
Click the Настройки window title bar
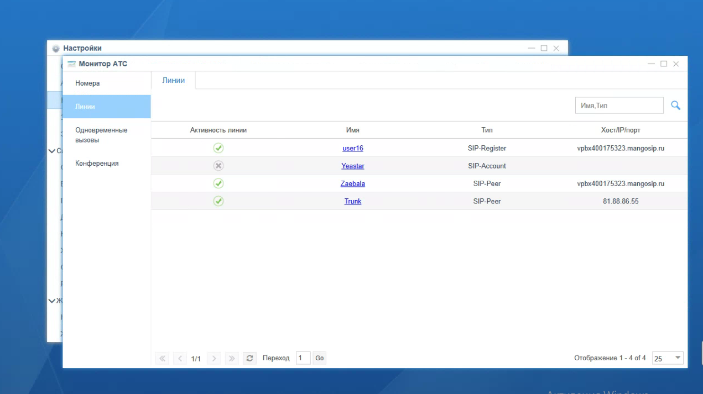click(307, 48)
